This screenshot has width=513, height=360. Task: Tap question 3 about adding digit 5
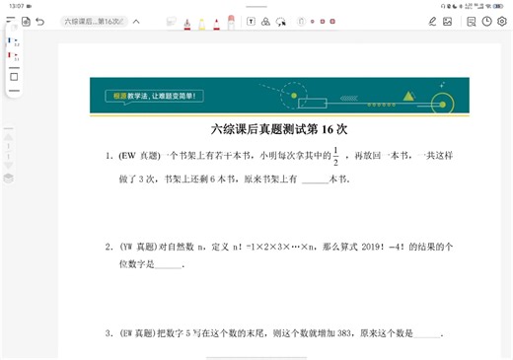[274, 333]
